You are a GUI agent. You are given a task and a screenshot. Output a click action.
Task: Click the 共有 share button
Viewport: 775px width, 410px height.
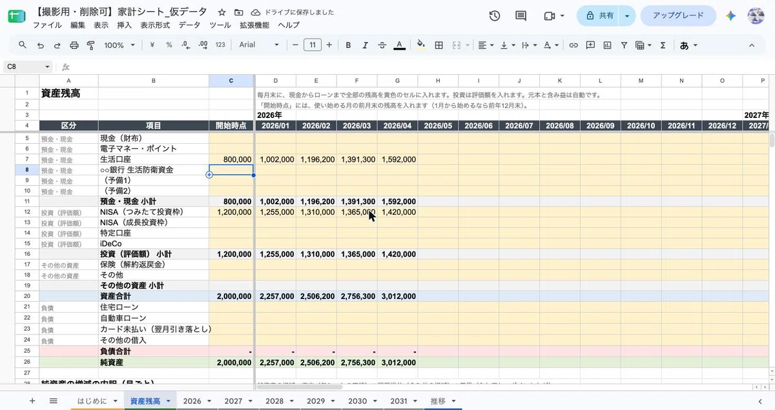tap(599, 15)
